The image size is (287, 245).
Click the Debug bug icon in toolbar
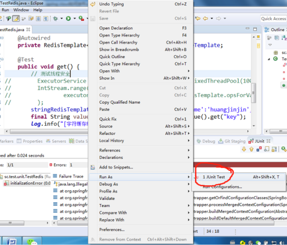56,19
